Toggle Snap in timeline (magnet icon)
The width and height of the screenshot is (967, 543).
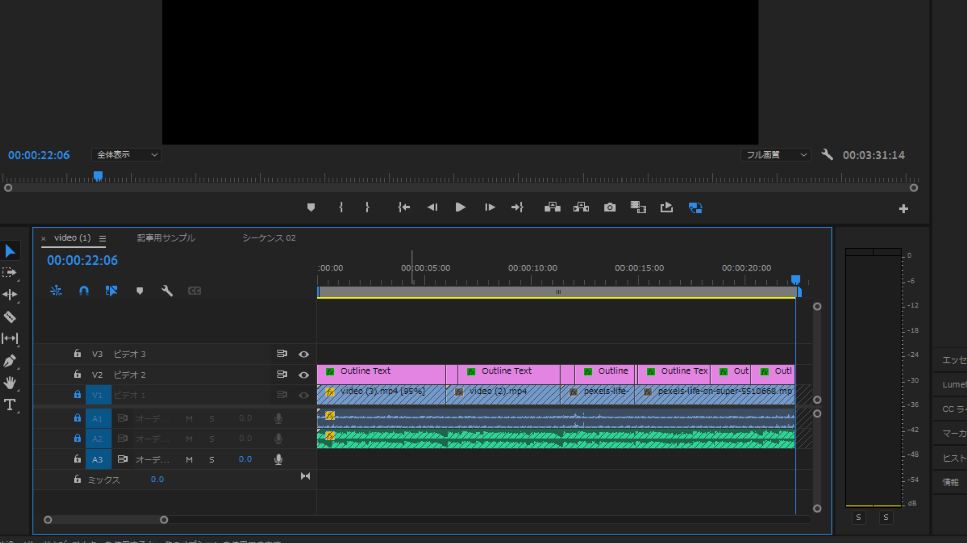click(84, 291)
